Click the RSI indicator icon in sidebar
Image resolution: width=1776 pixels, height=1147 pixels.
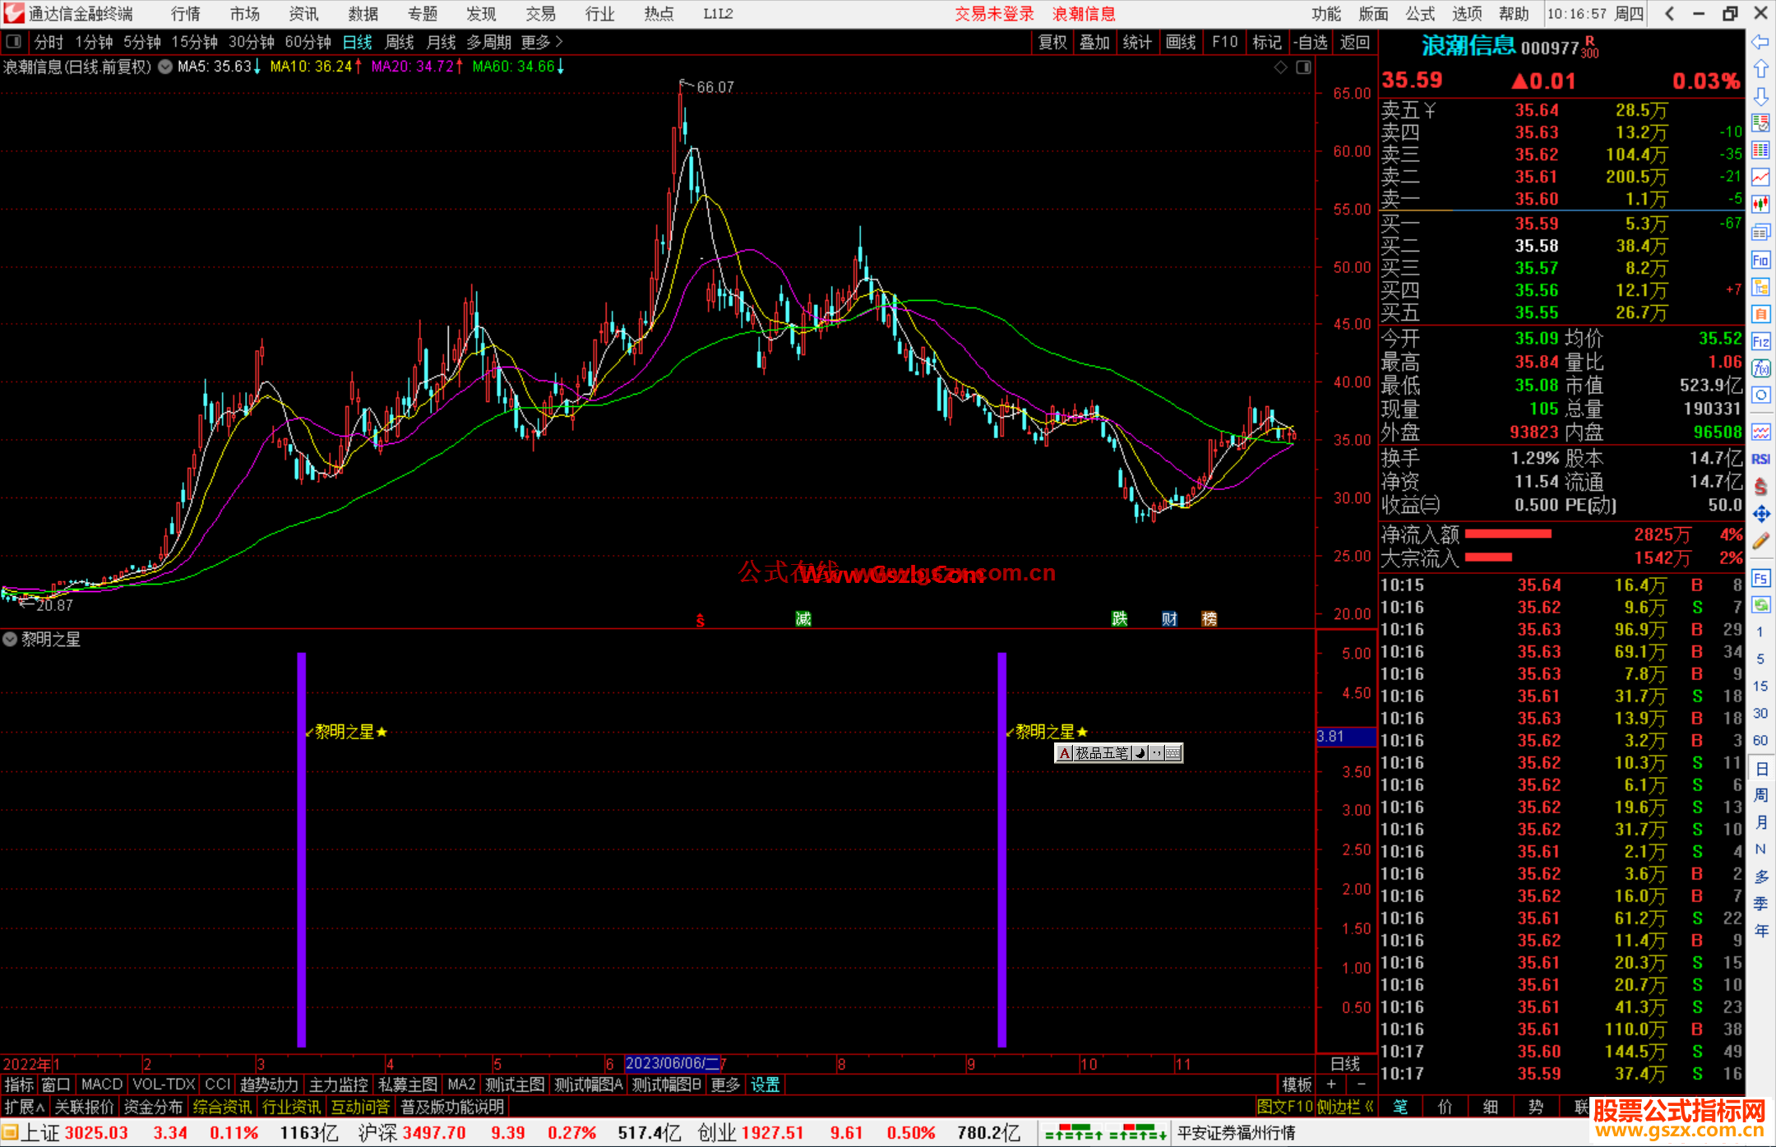(x=1760, y=459)
